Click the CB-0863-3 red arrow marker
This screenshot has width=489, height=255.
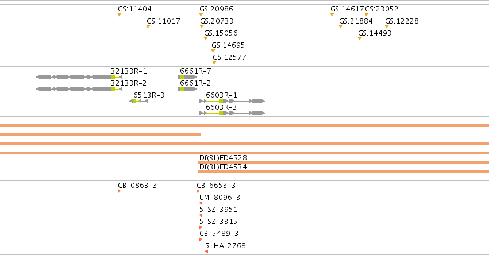119,191
